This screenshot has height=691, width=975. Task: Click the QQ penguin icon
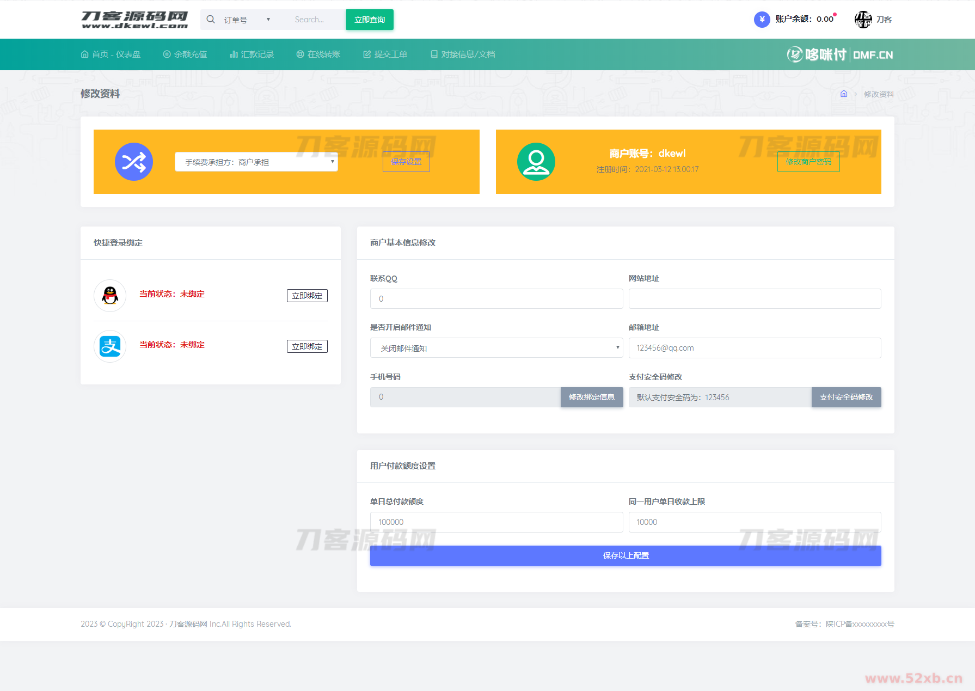(x=110, y=296)
